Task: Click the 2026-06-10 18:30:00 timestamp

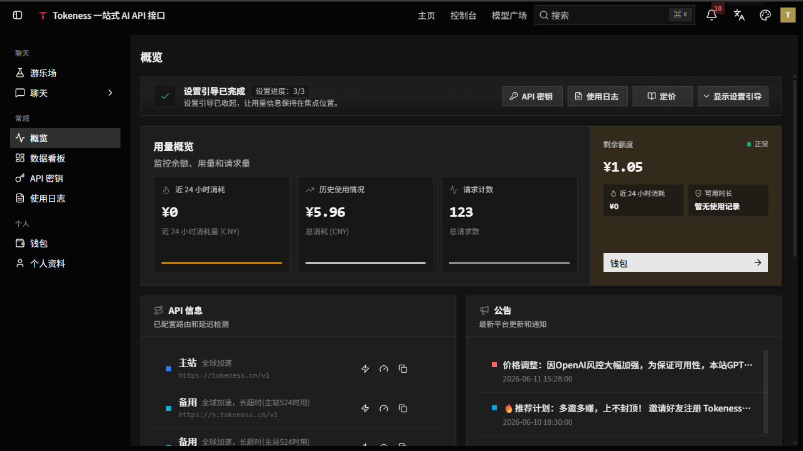Action: (538, 422)
